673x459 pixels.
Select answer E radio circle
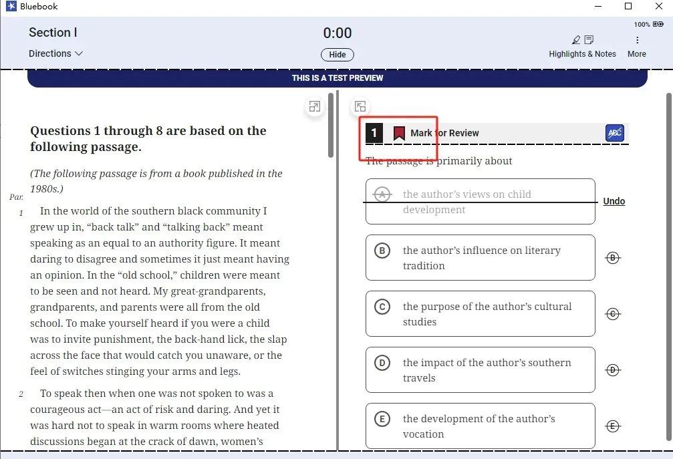(x=382, y=419)
